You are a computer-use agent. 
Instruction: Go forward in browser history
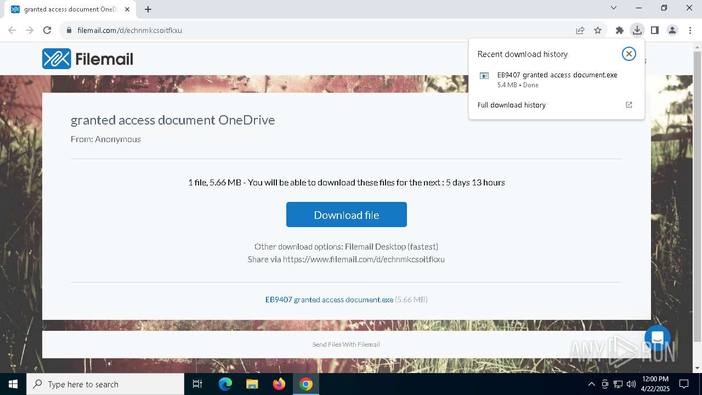(30, 30)
